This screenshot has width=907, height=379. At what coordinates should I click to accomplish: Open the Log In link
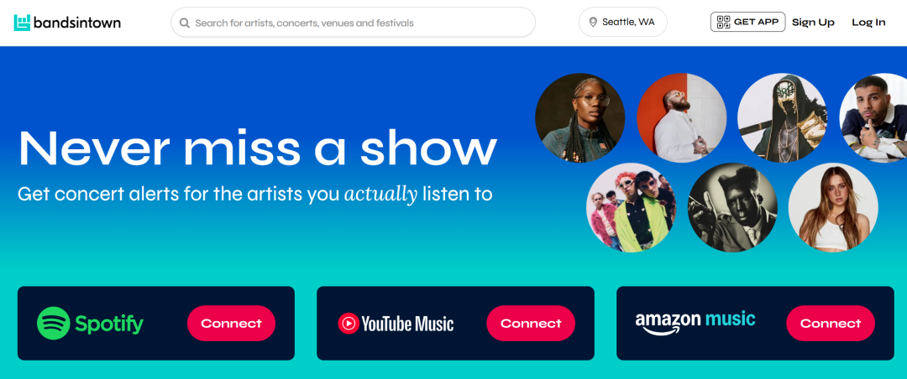pos(868,23)
